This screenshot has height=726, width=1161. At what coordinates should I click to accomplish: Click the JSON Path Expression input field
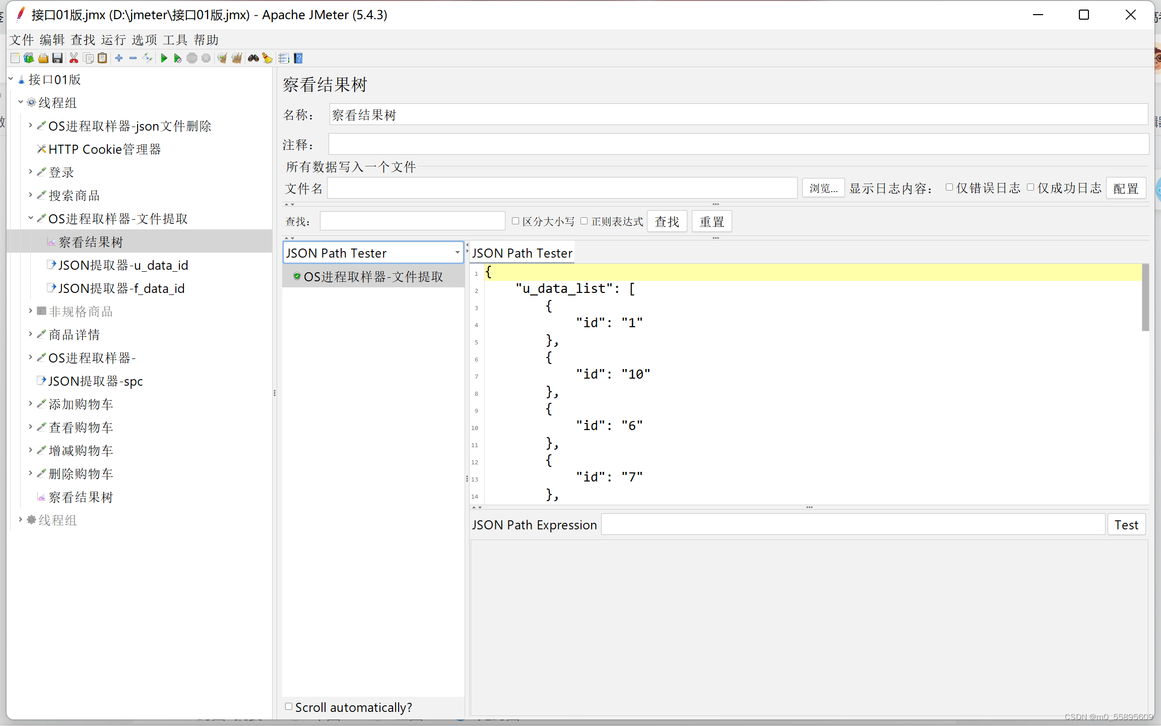(x=853, y=525)
